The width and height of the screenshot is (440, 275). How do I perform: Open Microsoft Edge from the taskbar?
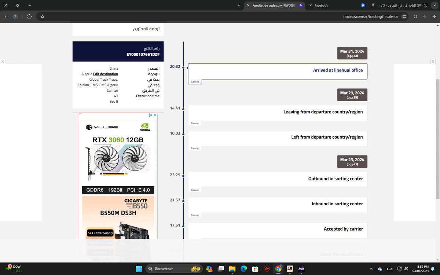click(x=243, y=269)
